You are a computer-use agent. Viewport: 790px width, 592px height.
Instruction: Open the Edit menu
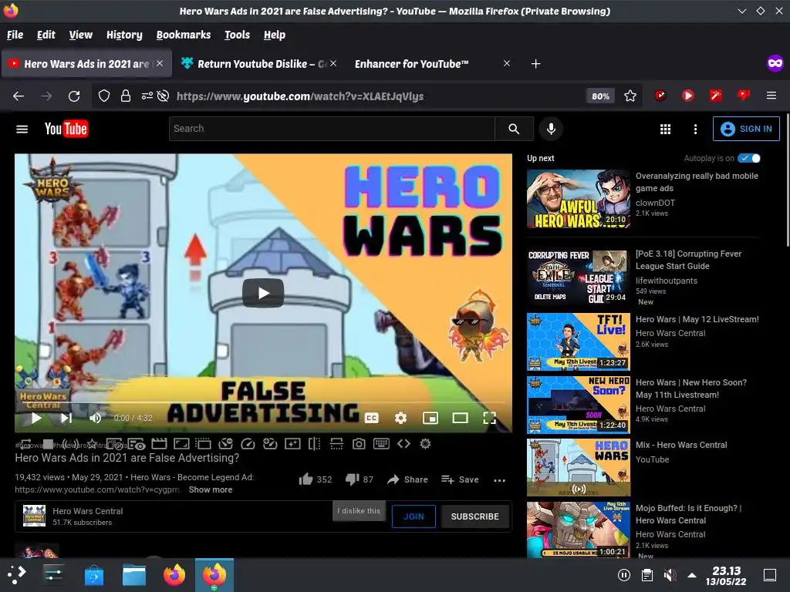tap(46, 35)
